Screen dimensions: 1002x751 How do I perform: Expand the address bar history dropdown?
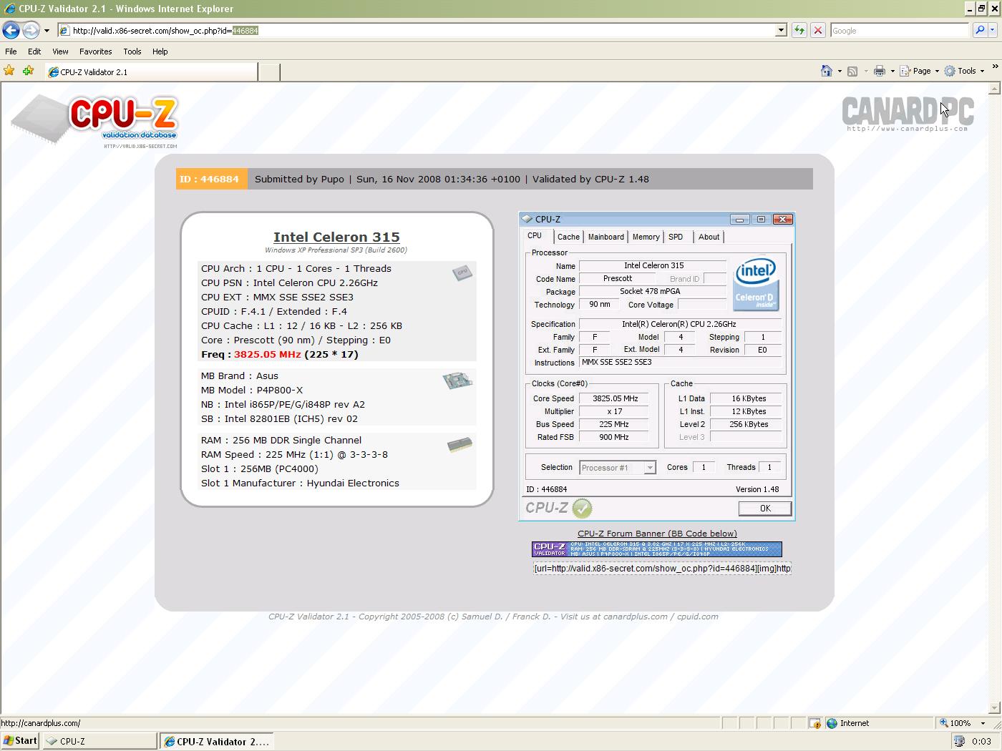tap(782, 31)
